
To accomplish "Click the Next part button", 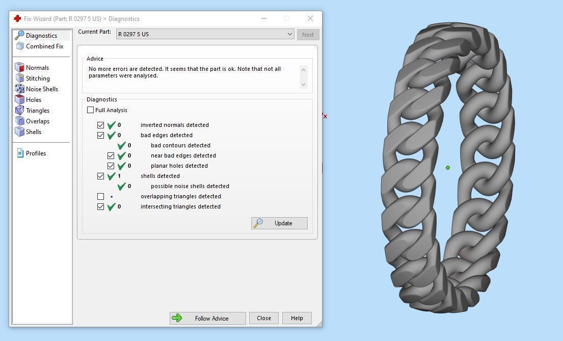I will 308,35.
